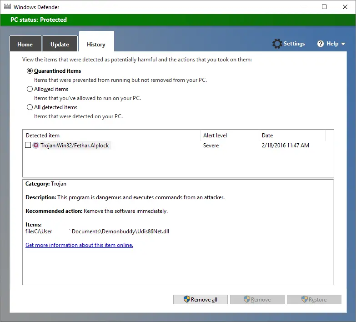356x322 pixels.
Task: Click the shield icon on Remove all
Action: (186, 299)
